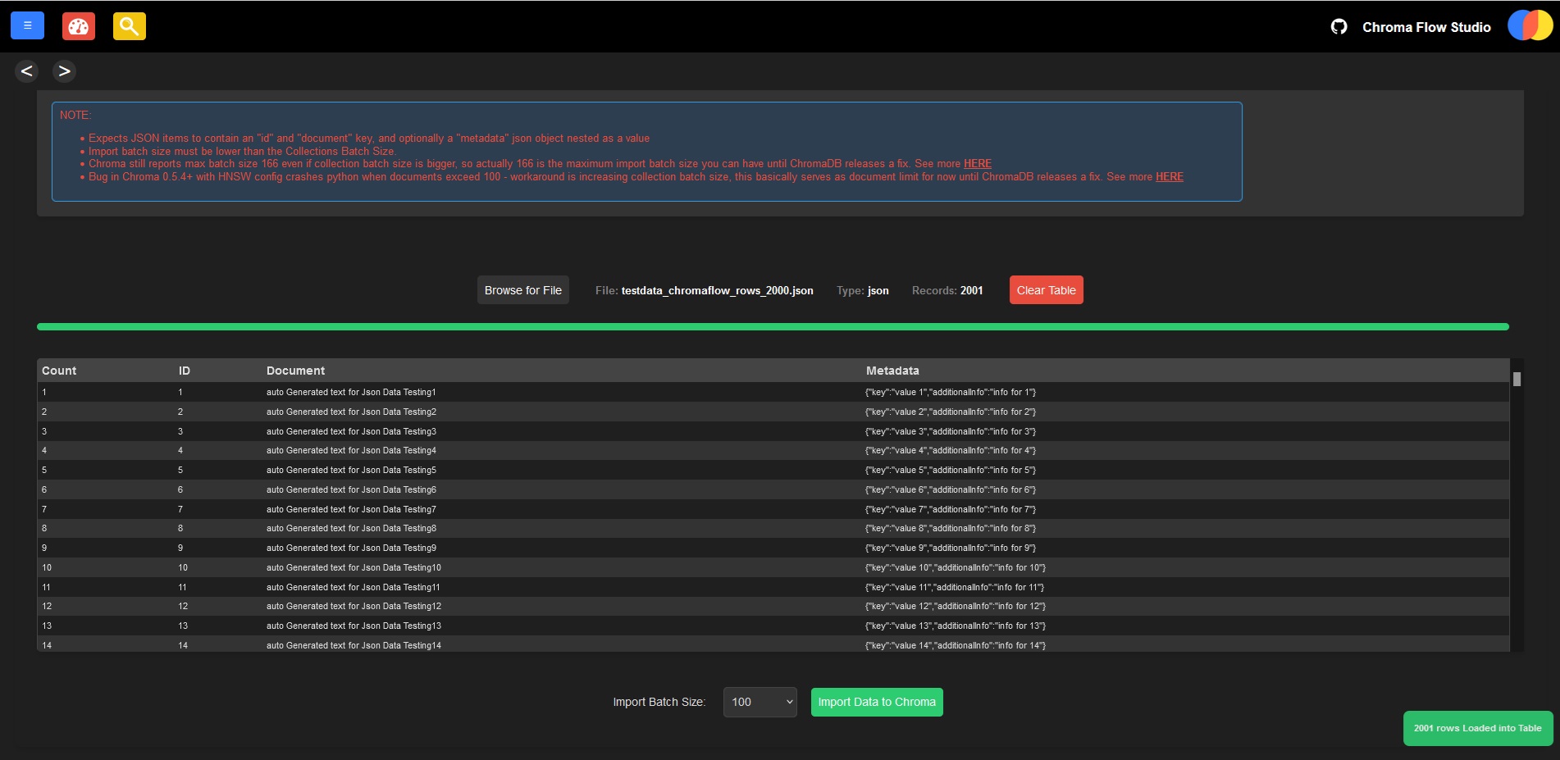
Task: Select document cell 'Json Data Testing10'
Action: click(354, 568)
